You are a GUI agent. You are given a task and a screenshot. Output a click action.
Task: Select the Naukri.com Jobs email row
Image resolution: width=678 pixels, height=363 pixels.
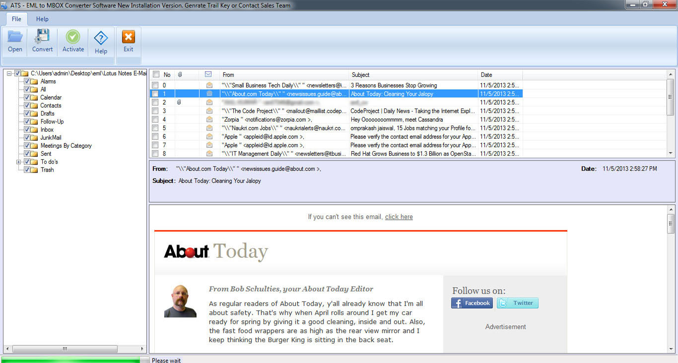click(336, 128)
